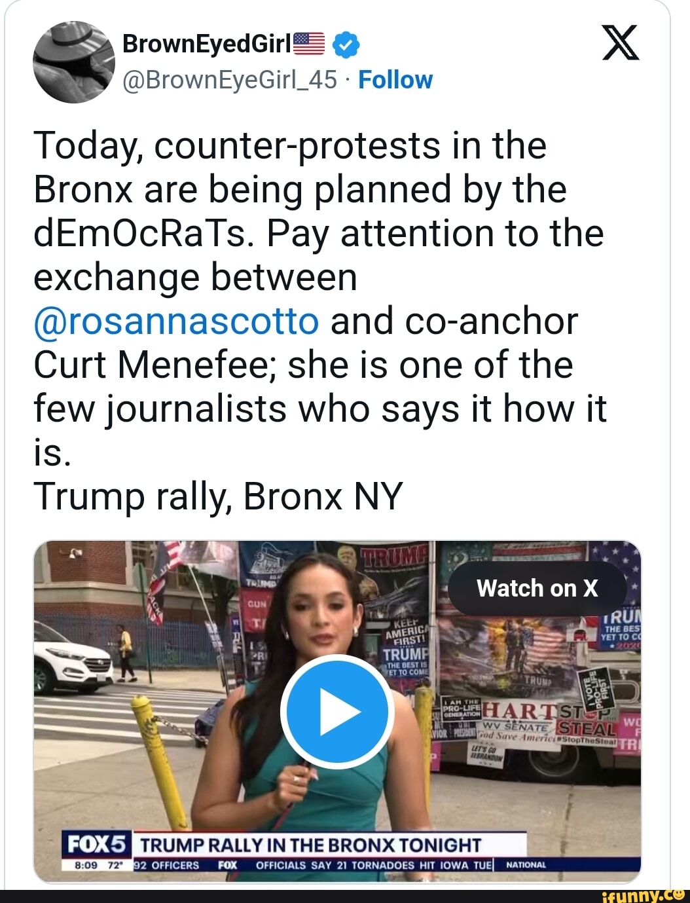Image resolution: width=690 pixels, height=903 pixels.
Task: Click the BrownEyedGirl display name
Action: point(207,44)
